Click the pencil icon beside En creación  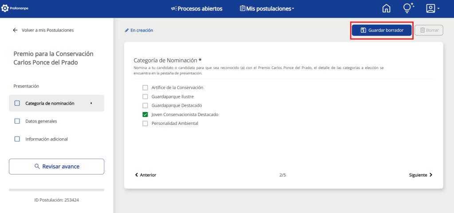click(x=127, y=31)
